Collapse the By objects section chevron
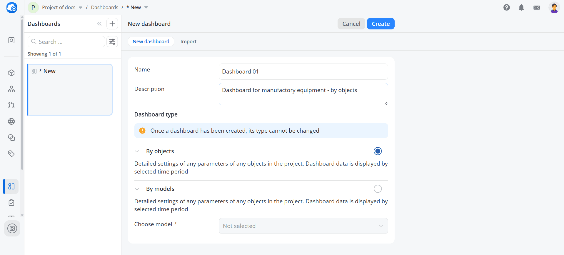The height and width of the screenshot is (255, 564). coord(137,151)
